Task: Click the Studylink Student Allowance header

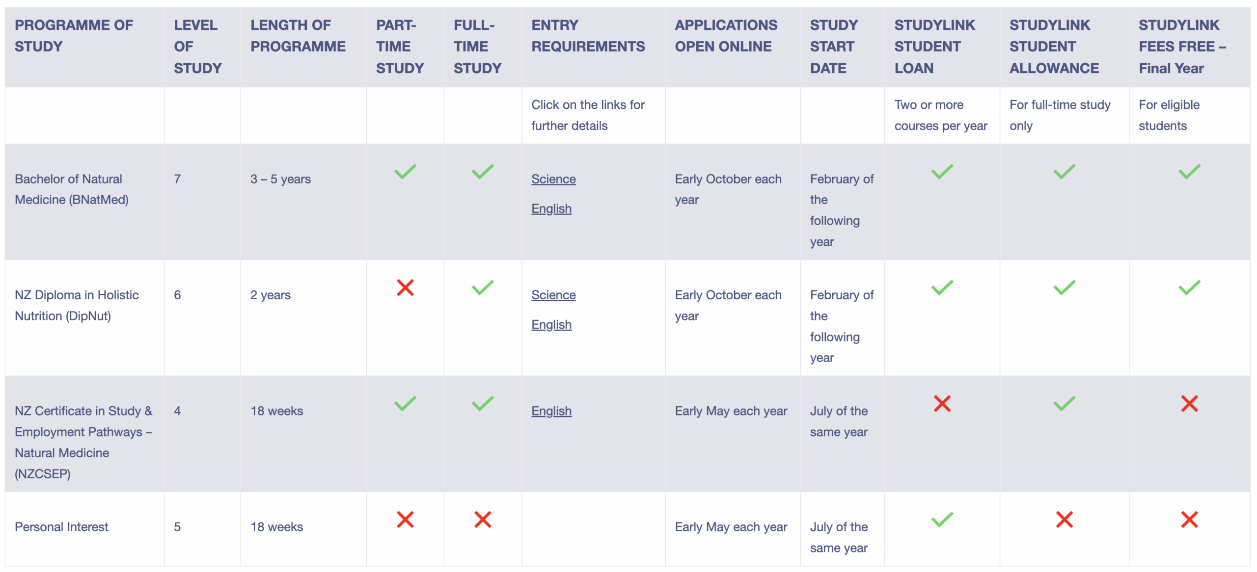Action: pyautogui.click(x=1054, y=47)
